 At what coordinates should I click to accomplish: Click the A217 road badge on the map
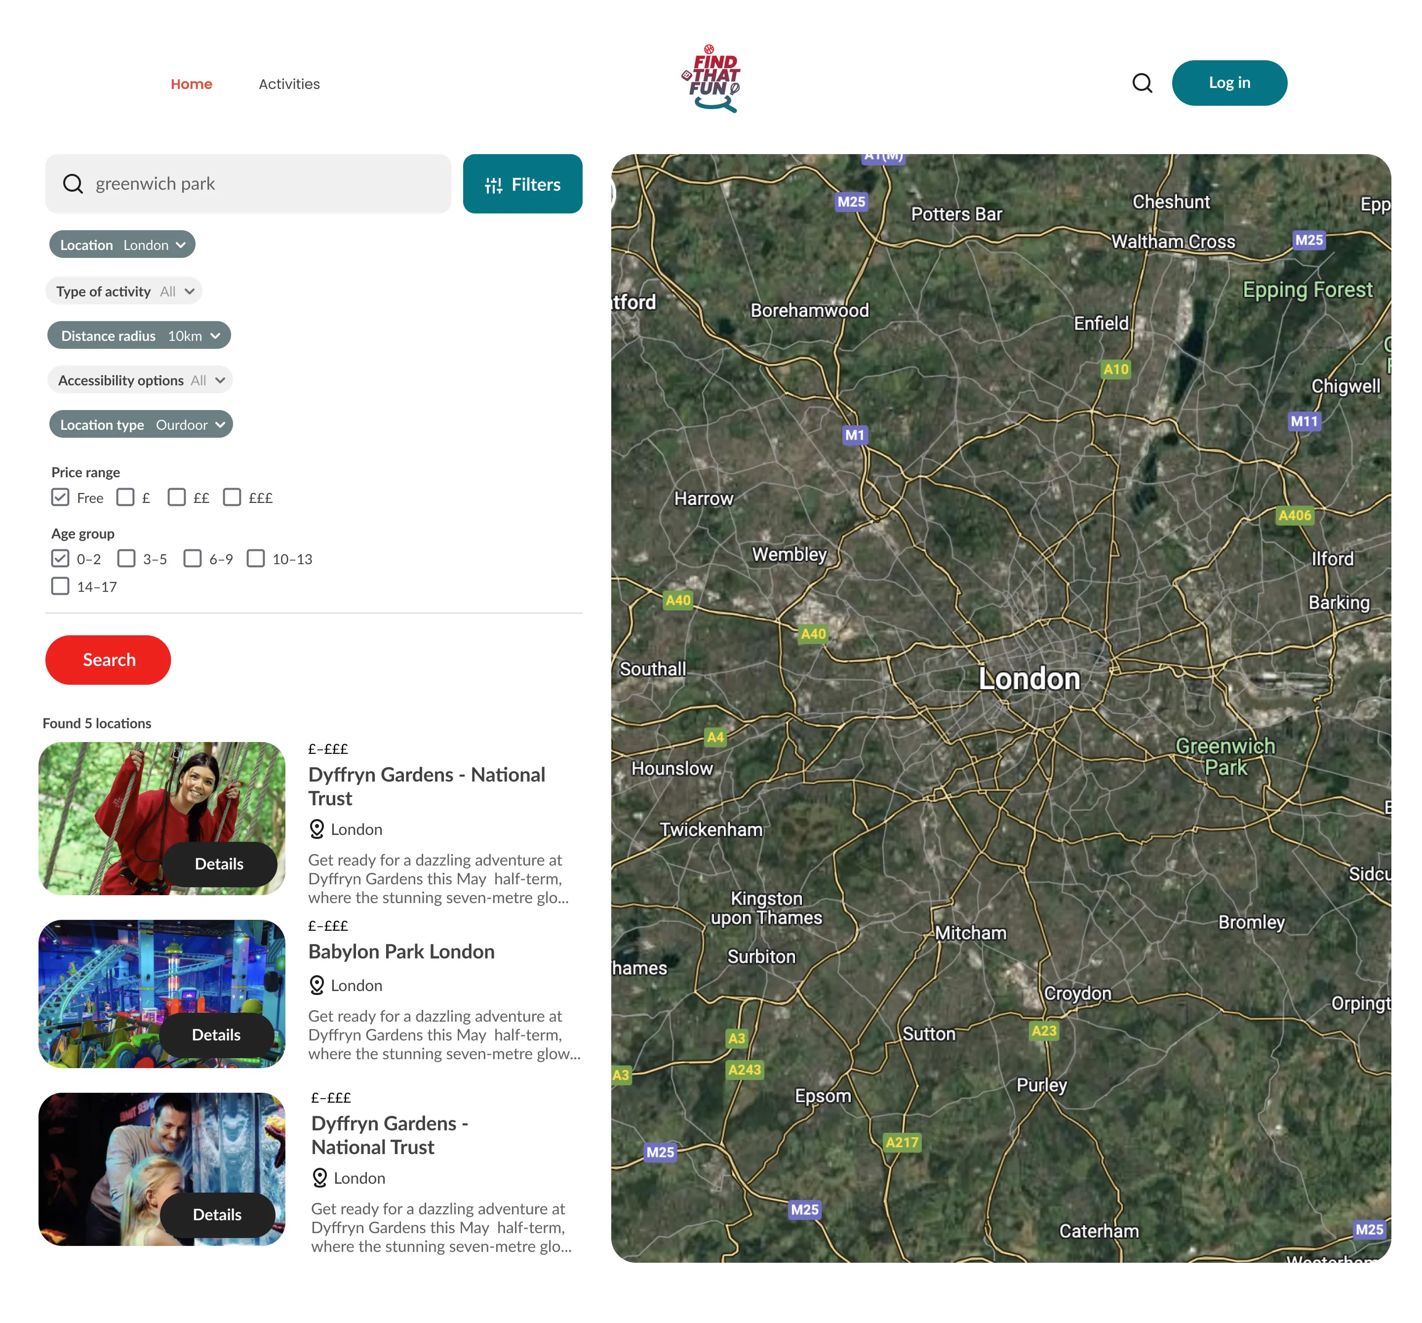[x=901, y=1143]
